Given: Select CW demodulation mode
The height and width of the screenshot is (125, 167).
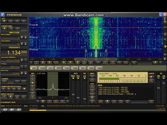Looking at the screenshot, I should coord(50,68).
